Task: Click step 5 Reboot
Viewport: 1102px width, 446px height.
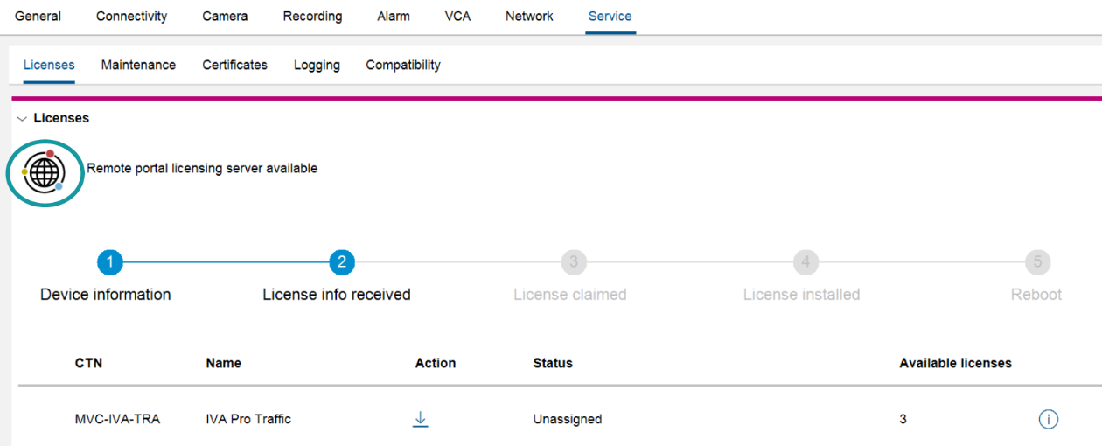Action: point(1037,262)
